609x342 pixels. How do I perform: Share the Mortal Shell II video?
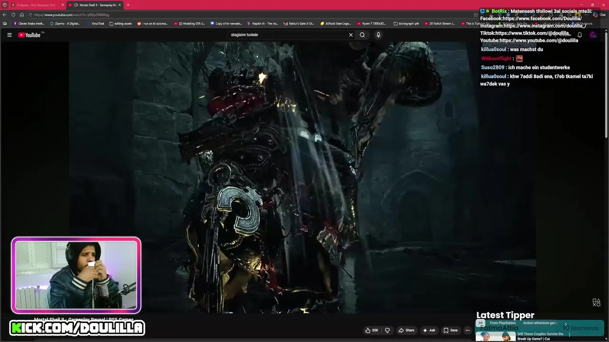(x=406, y=330)
